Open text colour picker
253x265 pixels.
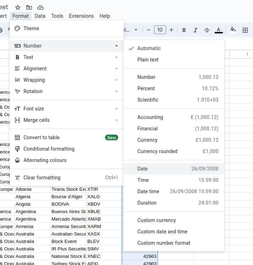(x=219, y=30)
